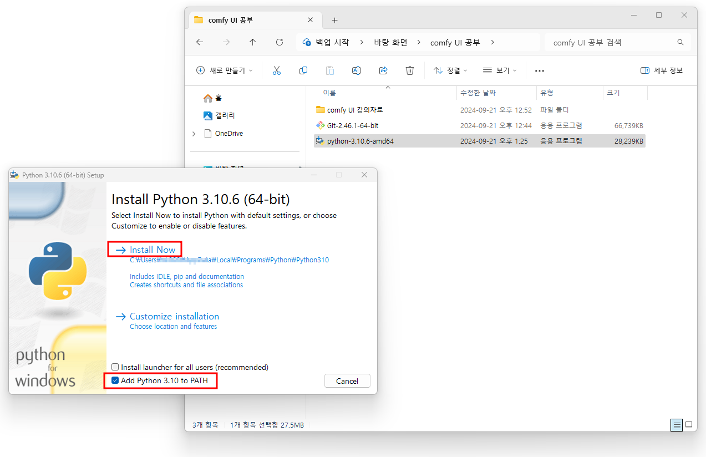The width and height of the screenshot is (706, 457).
Task: Click the Share icon in Explorer toolbar
Action: 383,70
